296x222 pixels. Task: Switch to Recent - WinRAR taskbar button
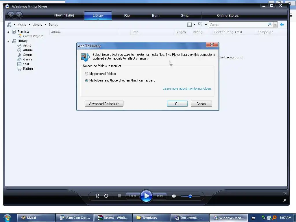pos(113,218)
